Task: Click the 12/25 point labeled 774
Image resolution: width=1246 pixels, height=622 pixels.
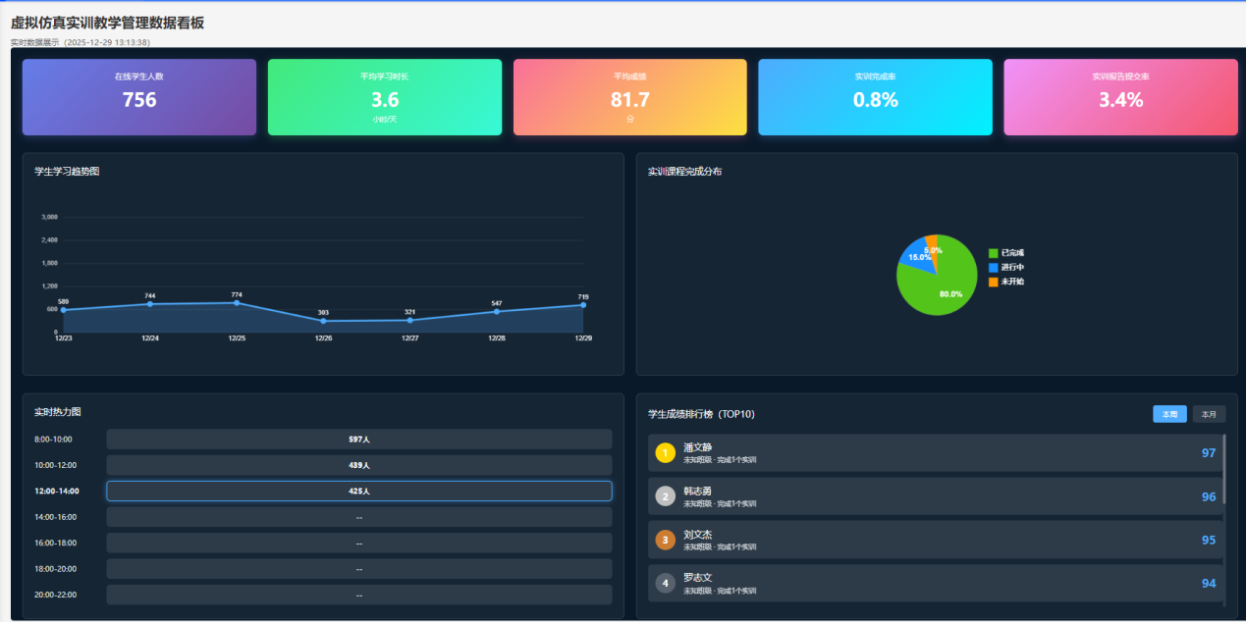Action: coord(237,303)
